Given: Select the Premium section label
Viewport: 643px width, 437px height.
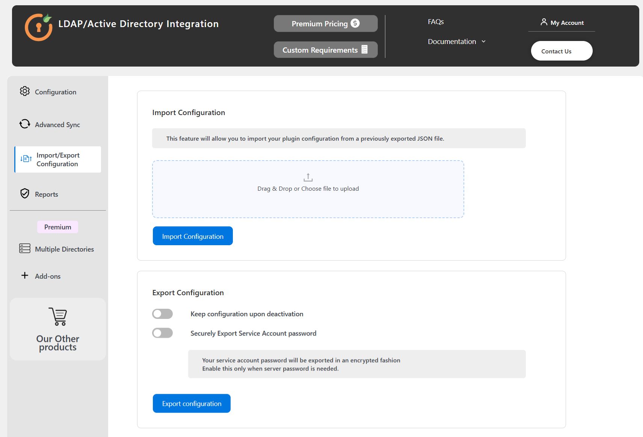Looking at the screenshot, I should click(x=57, y=227).
